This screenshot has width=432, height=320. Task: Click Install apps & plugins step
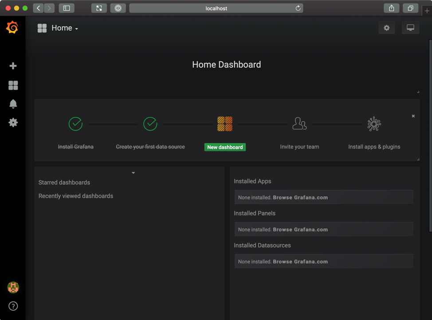tap(374, 146)
